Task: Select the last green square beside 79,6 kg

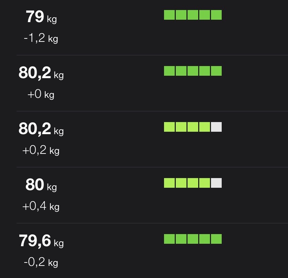Action: (x=216, y=239)
